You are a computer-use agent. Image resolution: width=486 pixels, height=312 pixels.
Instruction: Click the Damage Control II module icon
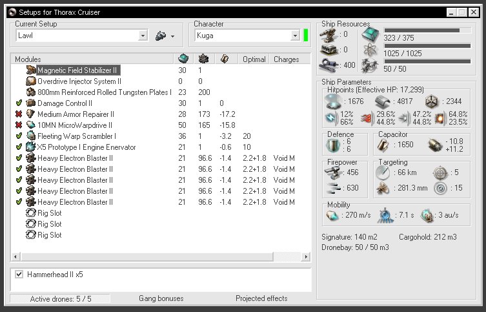tap(31, 103)
